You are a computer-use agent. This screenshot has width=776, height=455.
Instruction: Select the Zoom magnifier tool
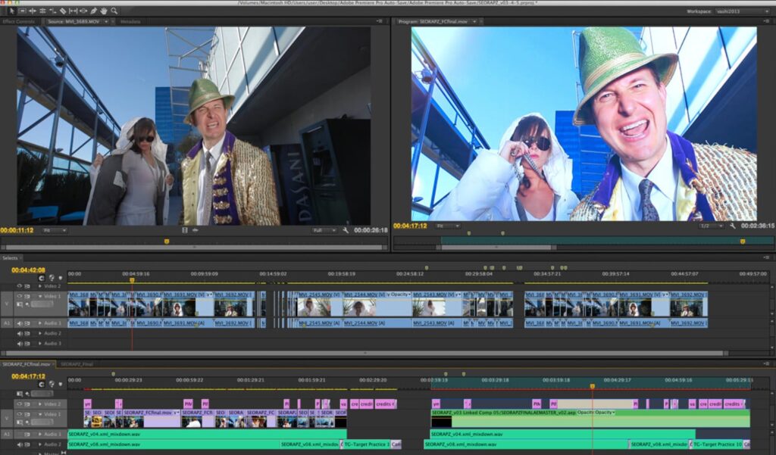(x=114, y=11)
